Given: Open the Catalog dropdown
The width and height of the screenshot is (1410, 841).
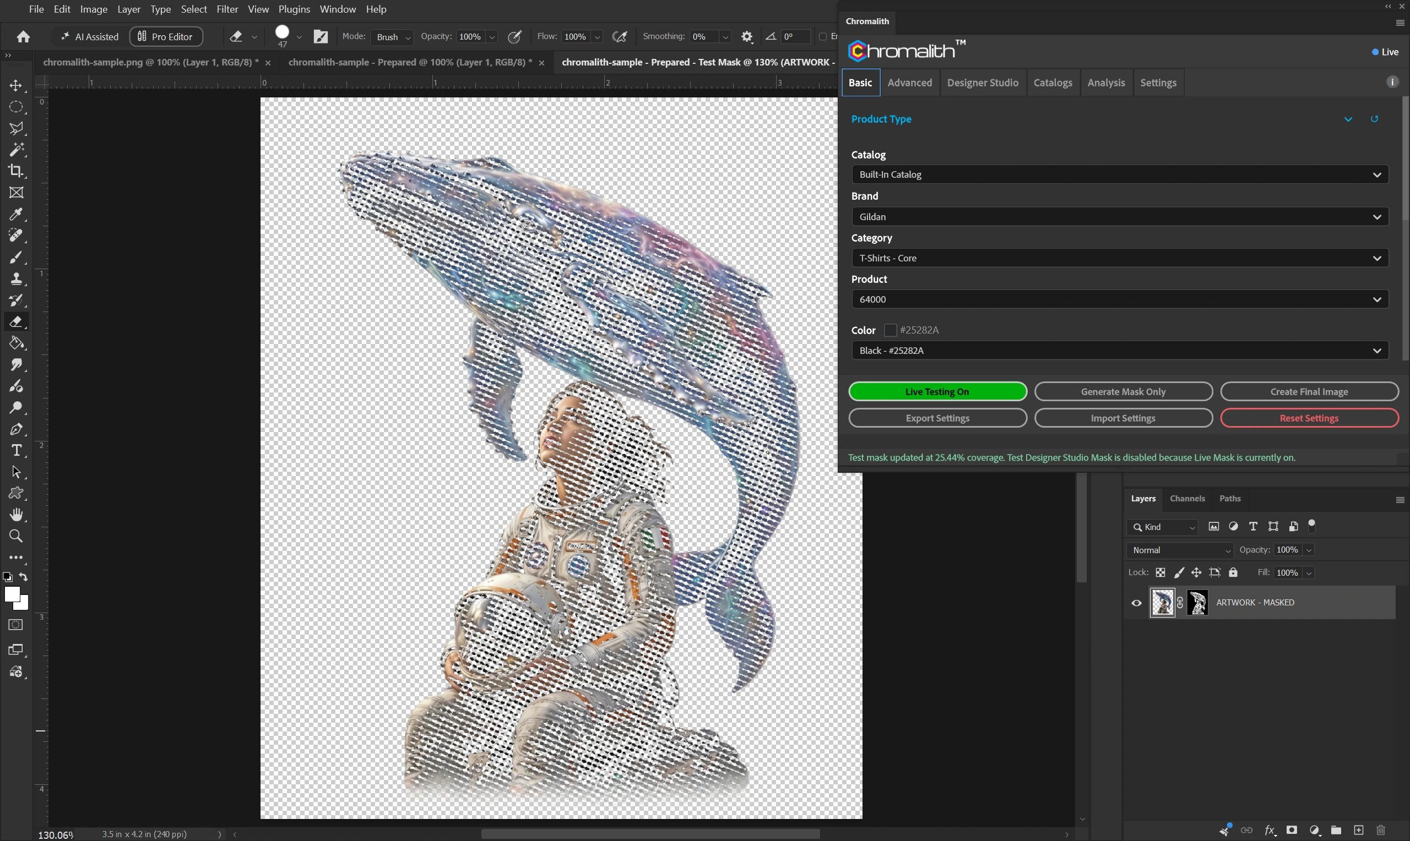Looking at the screenshot, I should click(x=1120, y=174).
